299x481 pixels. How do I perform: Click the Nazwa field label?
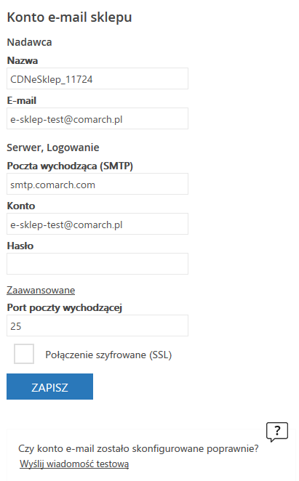click(23, 60)
